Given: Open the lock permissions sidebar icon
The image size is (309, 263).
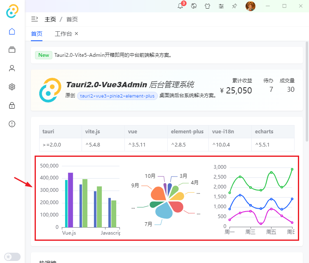Looking at the screenshot, I should [12, 105].
